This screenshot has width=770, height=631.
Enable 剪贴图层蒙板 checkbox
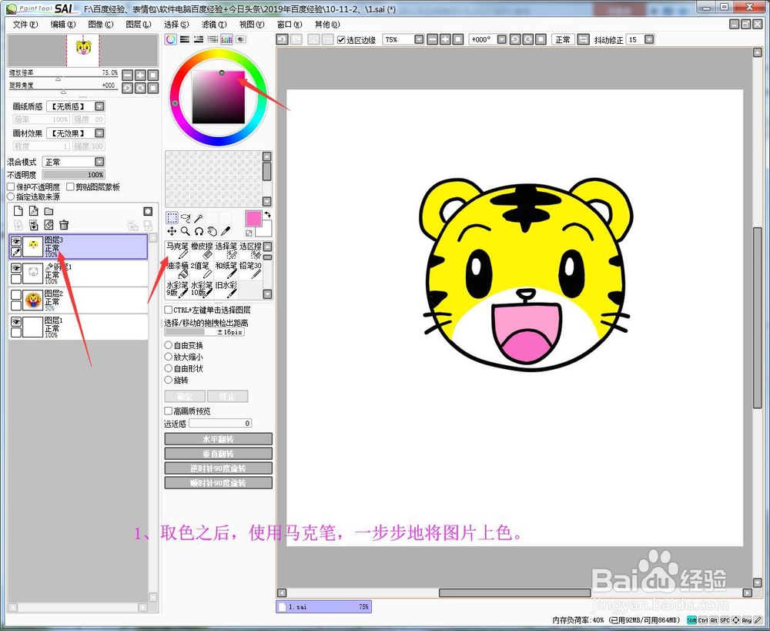tap(70, 186)
